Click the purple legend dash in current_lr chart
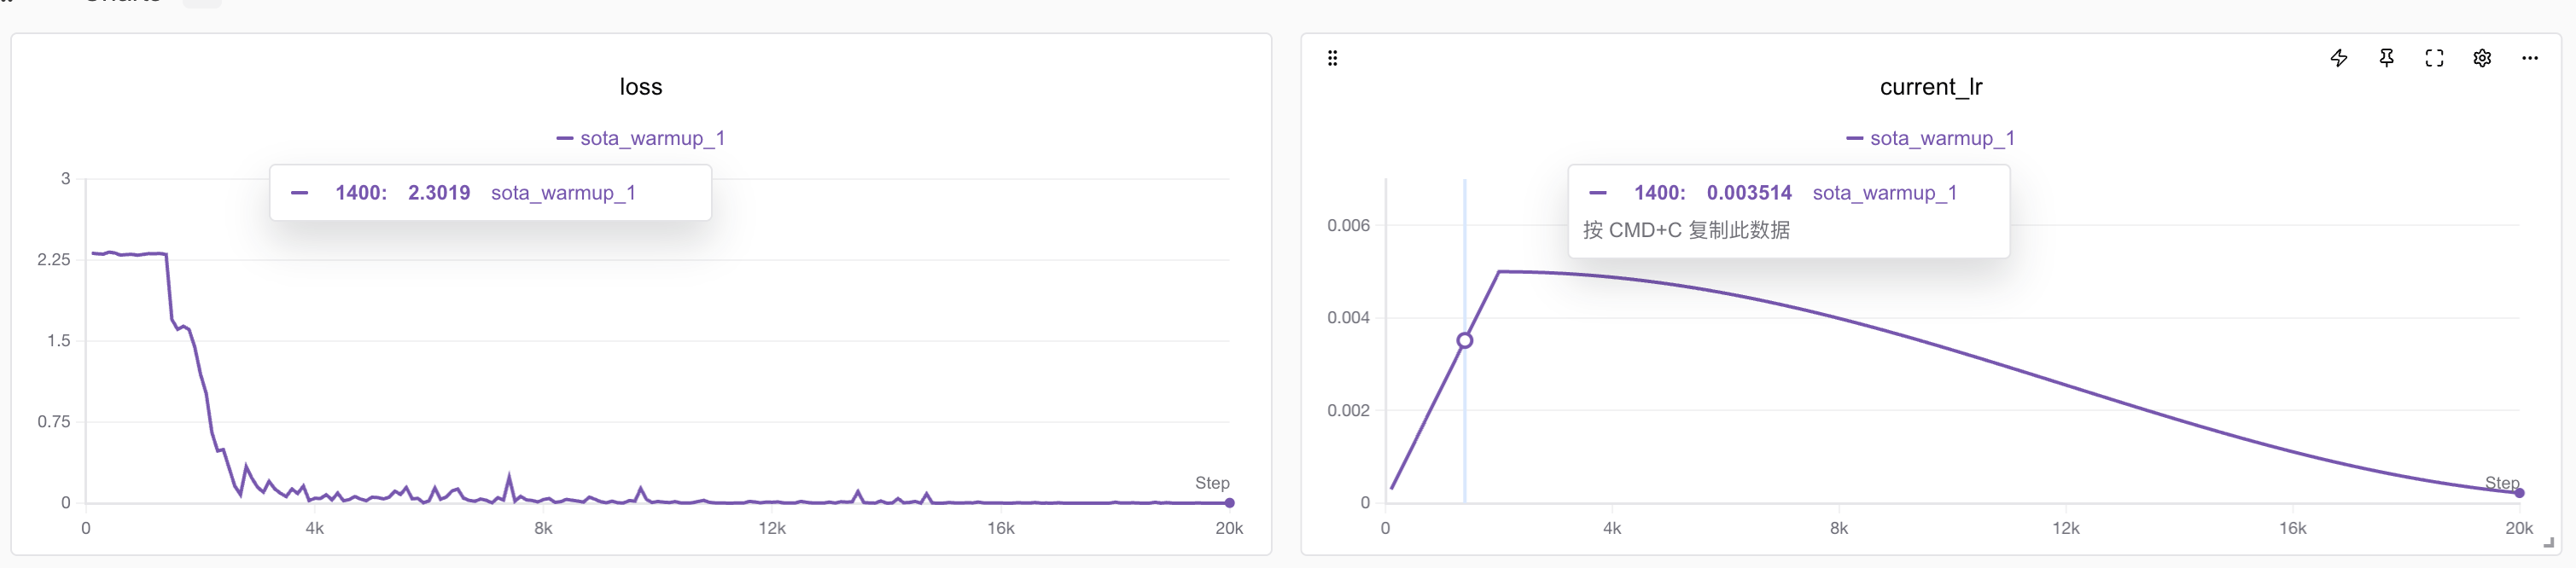This screenshot has height=568, width=2576. coord(1855,138)
